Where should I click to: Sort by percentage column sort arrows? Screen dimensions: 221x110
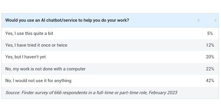pos(215,20)
